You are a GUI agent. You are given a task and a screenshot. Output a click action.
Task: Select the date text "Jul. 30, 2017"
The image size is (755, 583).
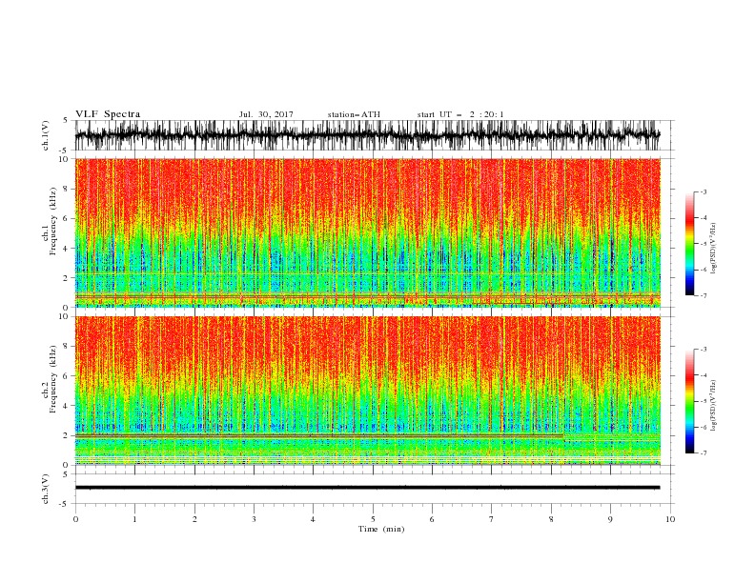[x=266, y=114]
